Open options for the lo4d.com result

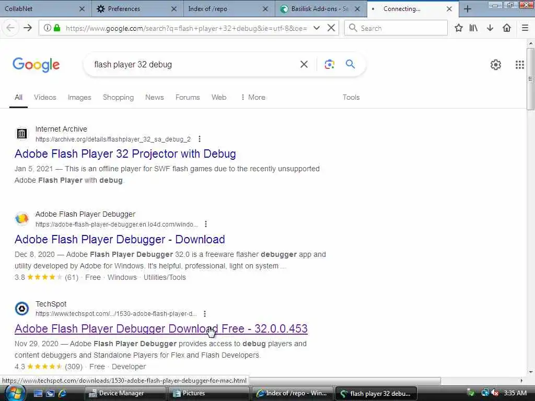pyautogui.click(x=205, y=224)
